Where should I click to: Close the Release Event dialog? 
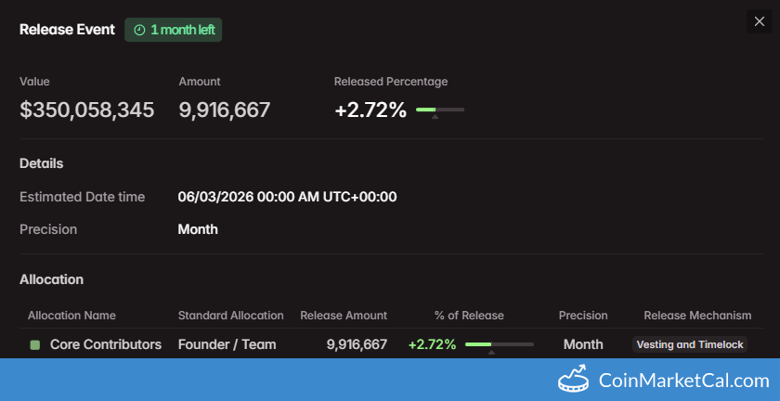click(x=759, y=22)
